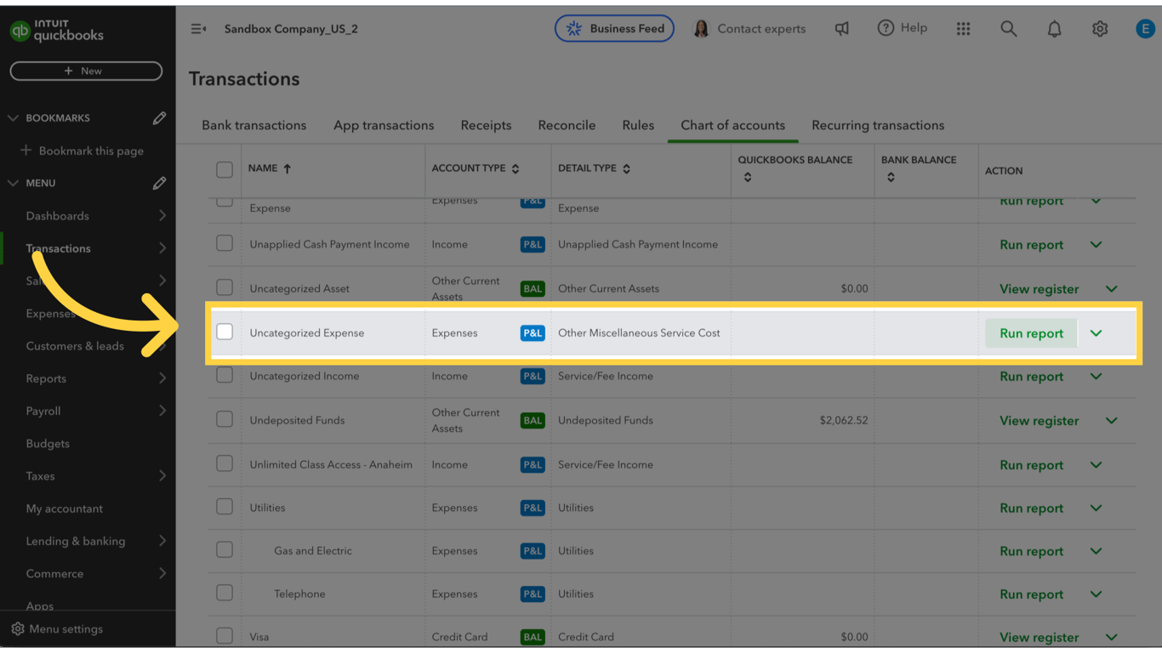
Task: Go to the Receipts tab
Action: pyautogui.click(x=486, y=125)
